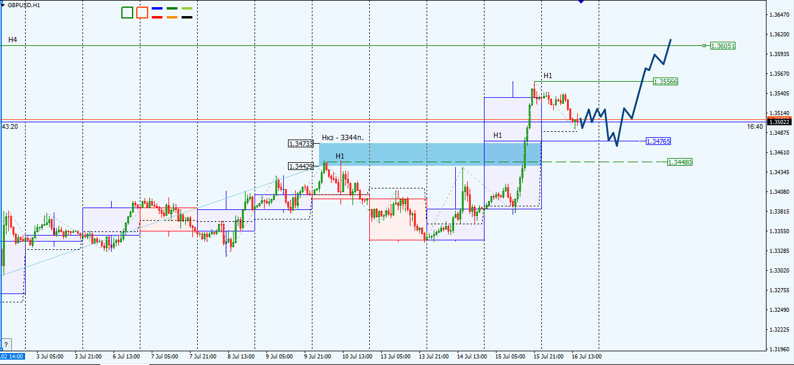Click the H1 label above 1.35566 line
This screenshot has height=365, width=794.
pos(548,76)
